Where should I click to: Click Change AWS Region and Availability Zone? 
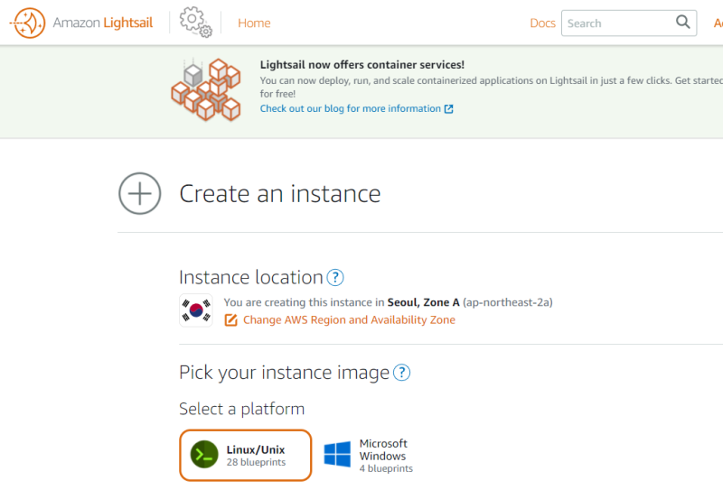349,320
